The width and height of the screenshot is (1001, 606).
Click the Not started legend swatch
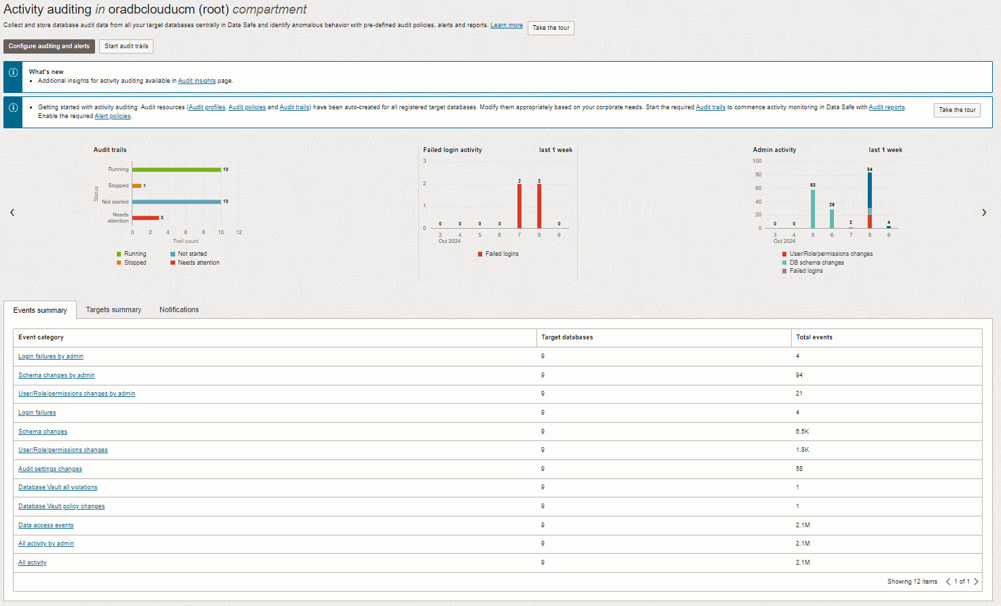coord(172,254)
